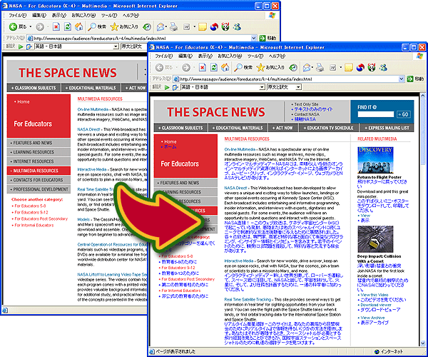Click the panda icon in the front window toolbar
The image size is (428, 357).
click(x=372, y=67)
